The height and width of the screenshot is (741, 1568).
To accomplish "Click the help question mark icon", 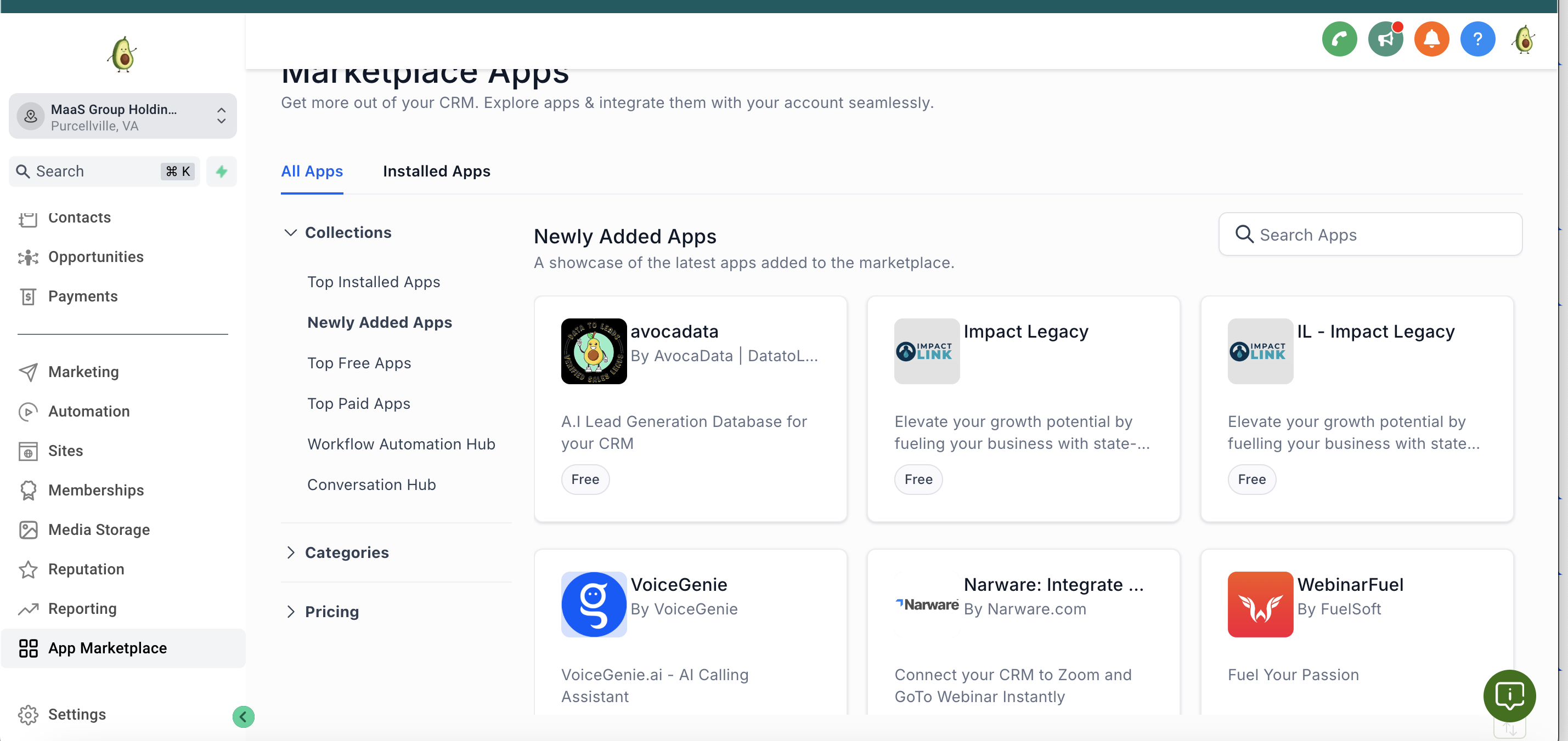I will [x=1477, y=38].
